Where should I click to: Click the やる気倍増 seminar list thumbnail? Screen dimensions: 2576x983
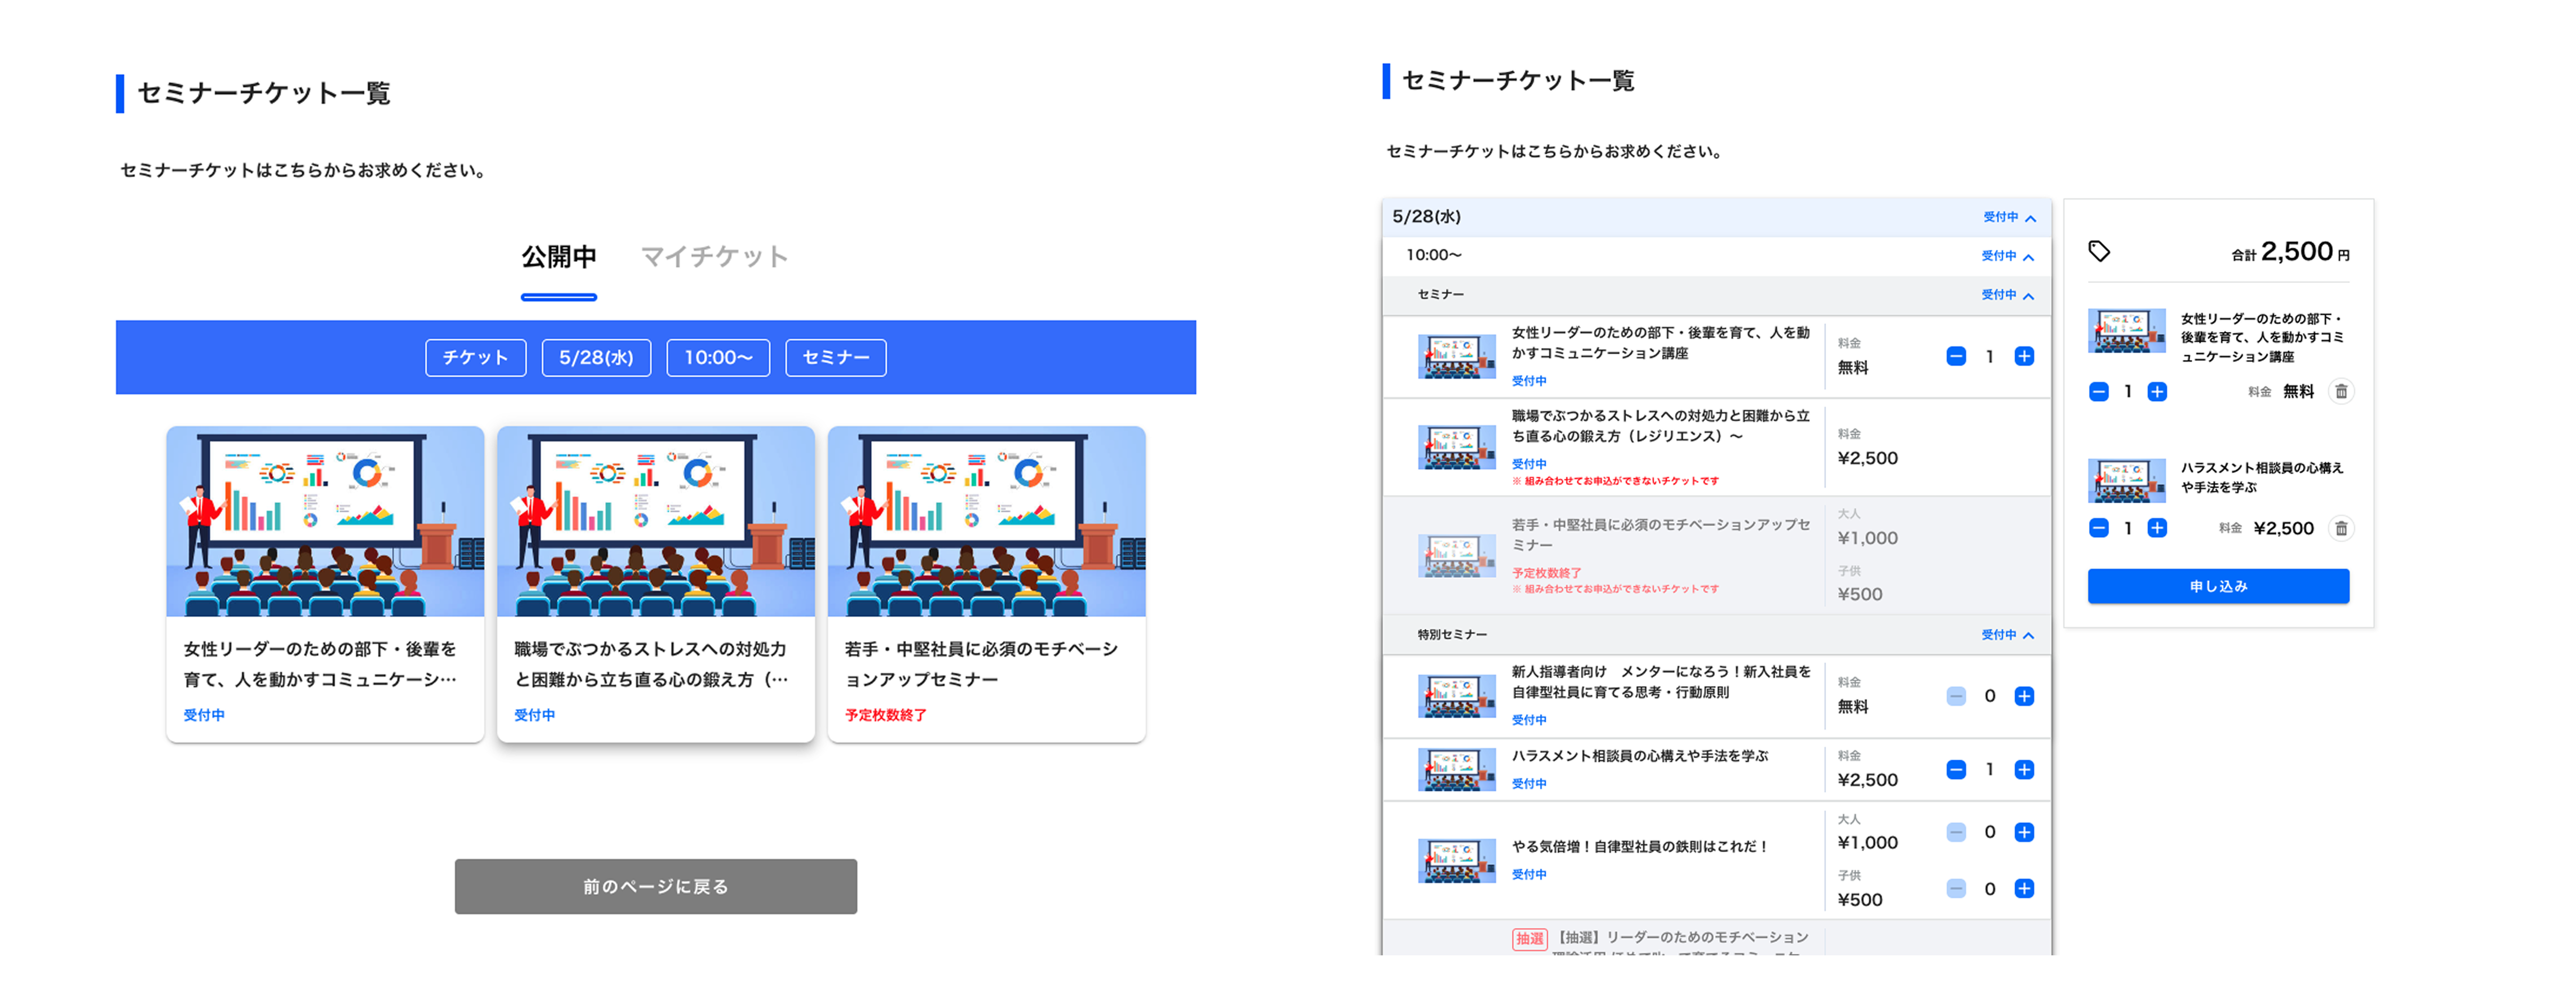click(x=1456, y=860)
